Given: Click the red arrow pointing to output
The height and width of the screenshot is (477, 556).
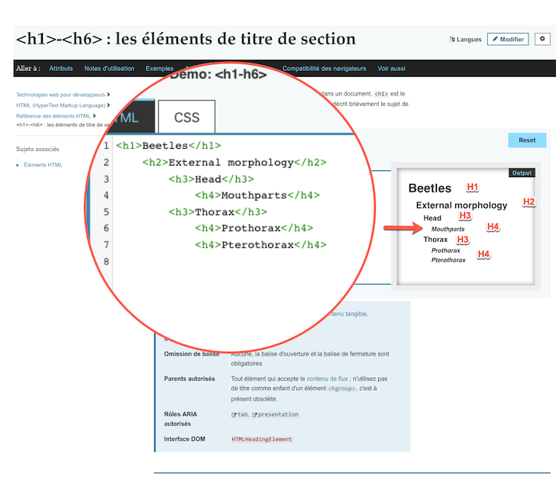Looking at the screenshot, I should pyautogui.click(x=396, y=228).
